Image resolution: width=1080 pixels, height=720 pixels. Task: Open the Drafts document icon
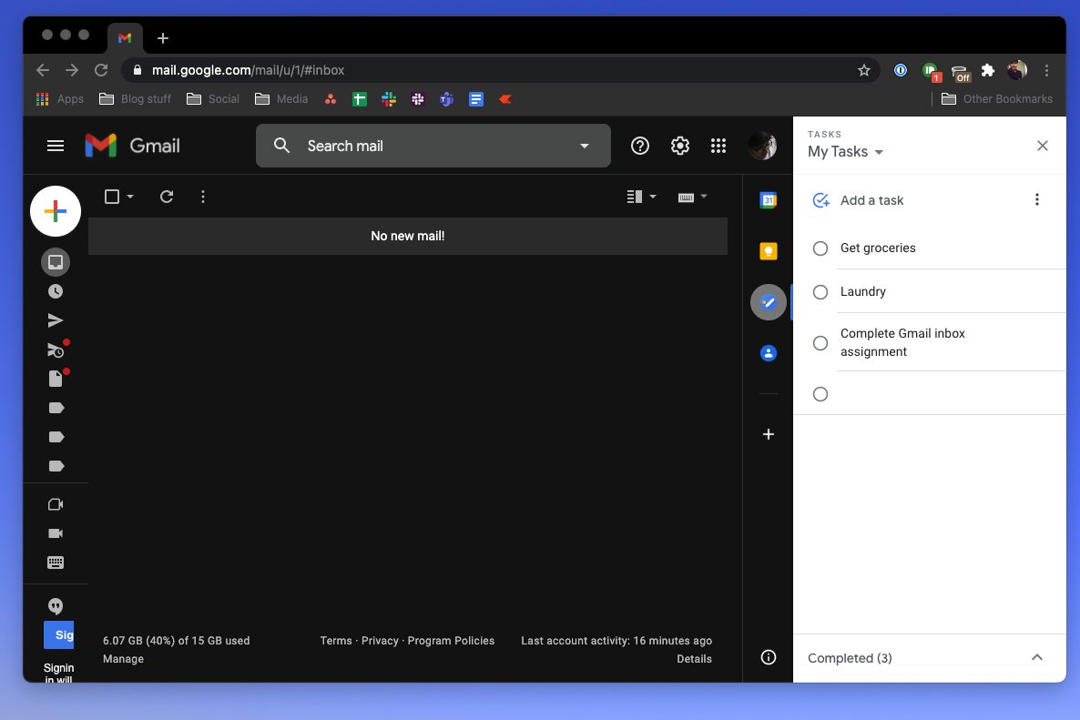click(56, 379)
